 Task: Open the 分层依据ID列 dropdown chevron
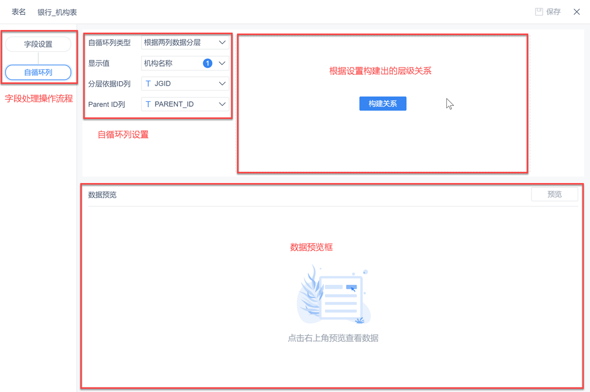coord(222,84)
